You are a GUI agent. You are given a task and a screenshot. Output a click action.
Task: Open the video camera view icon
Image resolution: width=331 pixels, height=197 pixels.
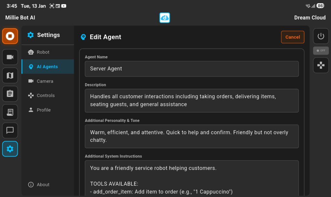coord(10,57)
